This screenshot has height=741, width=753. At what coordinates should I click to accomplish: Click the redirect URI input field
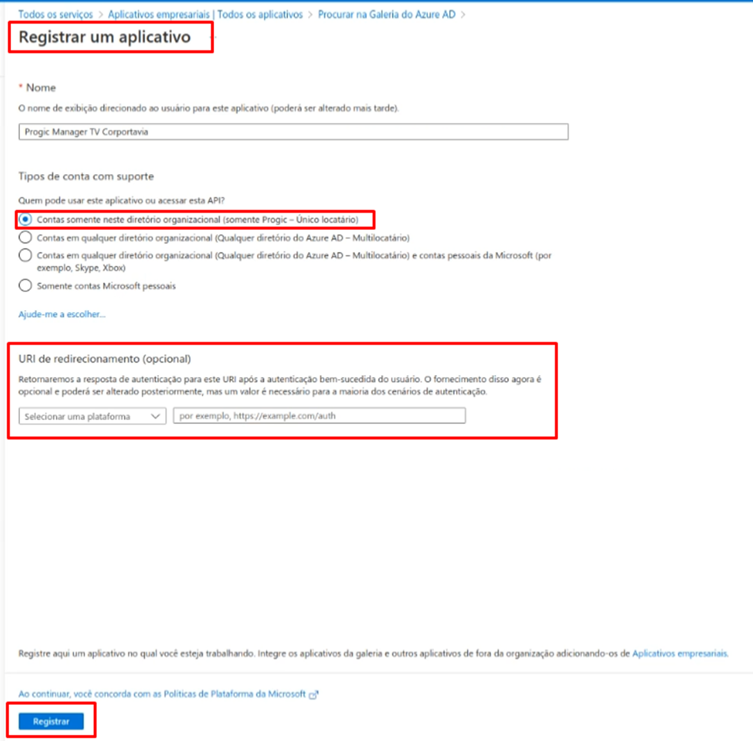tap(319, 416)
